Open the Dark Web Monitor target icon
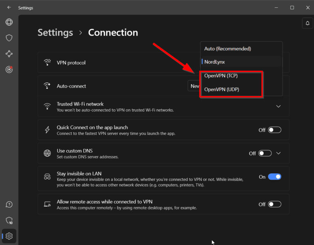 pyautogui.click(x=9, y=70)
